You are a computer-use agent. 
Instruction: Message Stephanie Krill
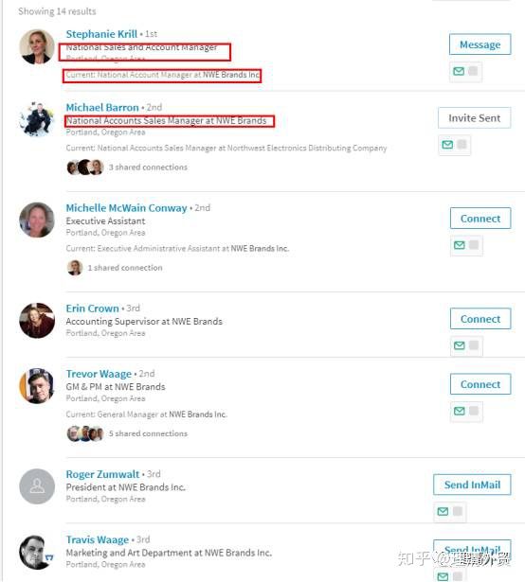[480, 44]
